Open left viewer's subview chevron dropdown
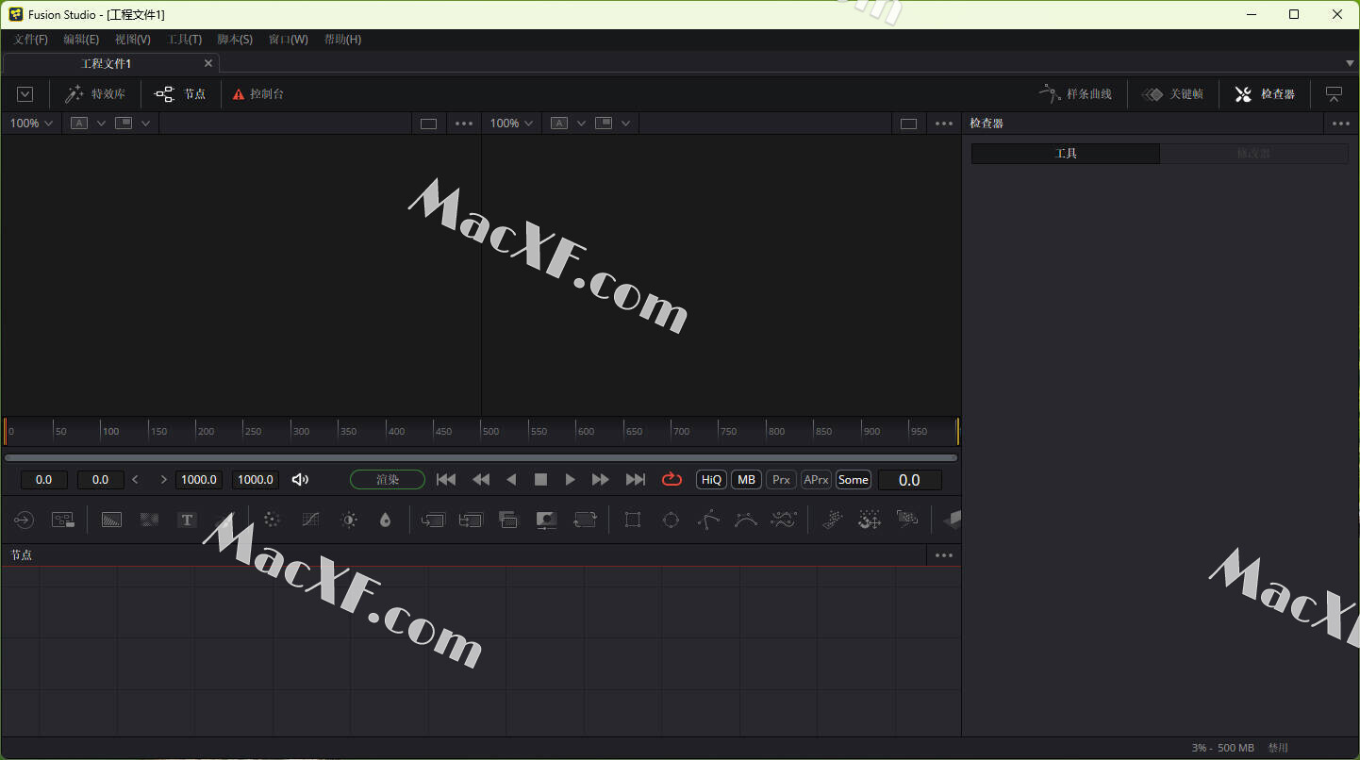This screenshot has width=1360, height=760. coord(145,124)
